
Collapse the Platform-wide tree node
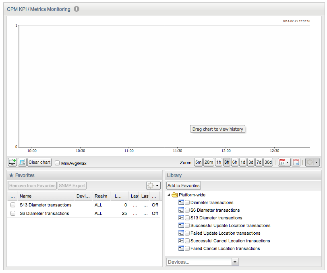[x=169, y=195]
